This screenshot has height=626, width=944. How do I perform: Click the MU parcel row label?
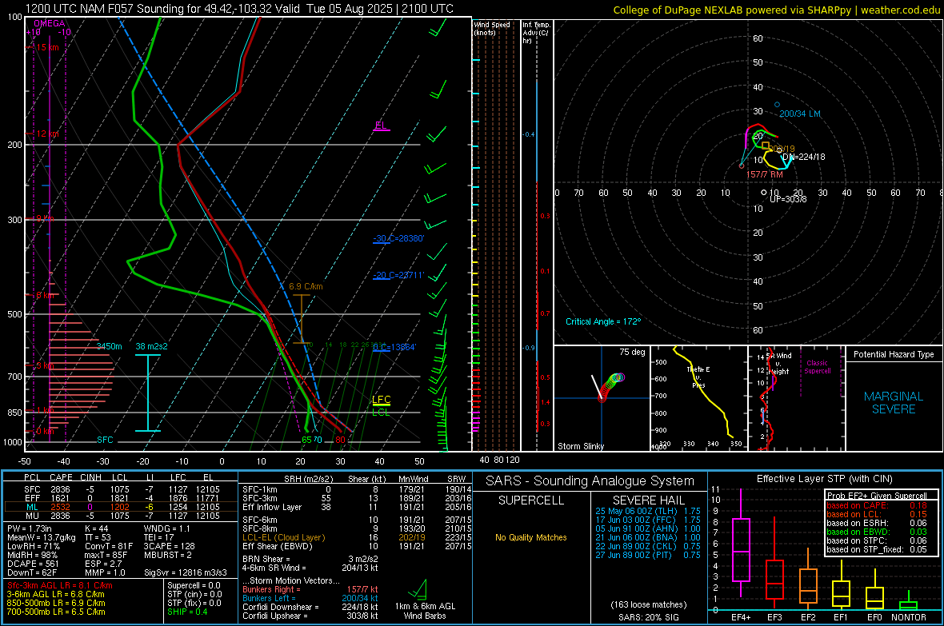[32, 516]
